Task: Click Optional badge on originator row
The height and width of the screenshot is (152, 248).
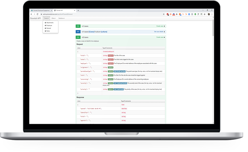Action: click(111, 67)
